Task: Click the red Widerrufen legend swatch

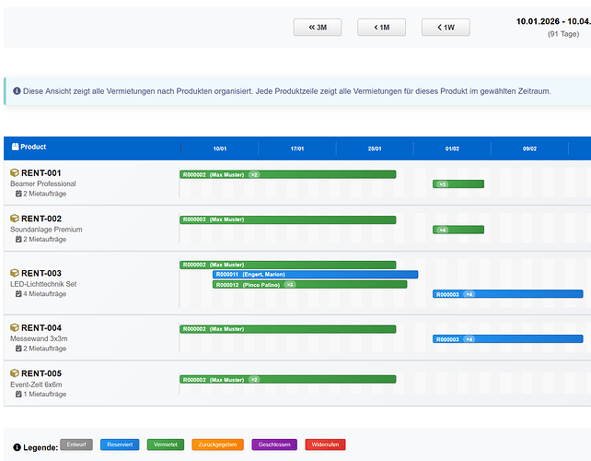Action: point(325,444)
